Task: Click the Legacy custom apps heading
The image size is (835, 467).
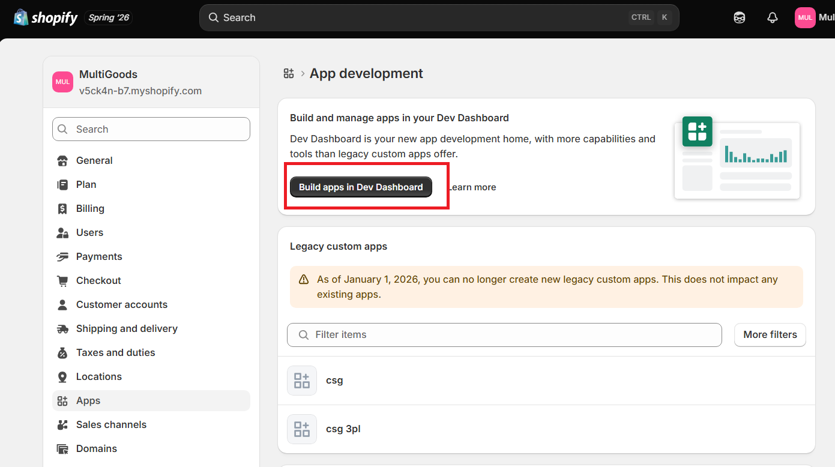Action: (339, 247)
